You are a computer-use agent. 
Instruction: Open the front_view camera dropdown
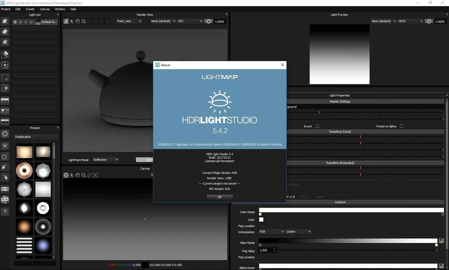pyautogui.click(x=129, y=21)
